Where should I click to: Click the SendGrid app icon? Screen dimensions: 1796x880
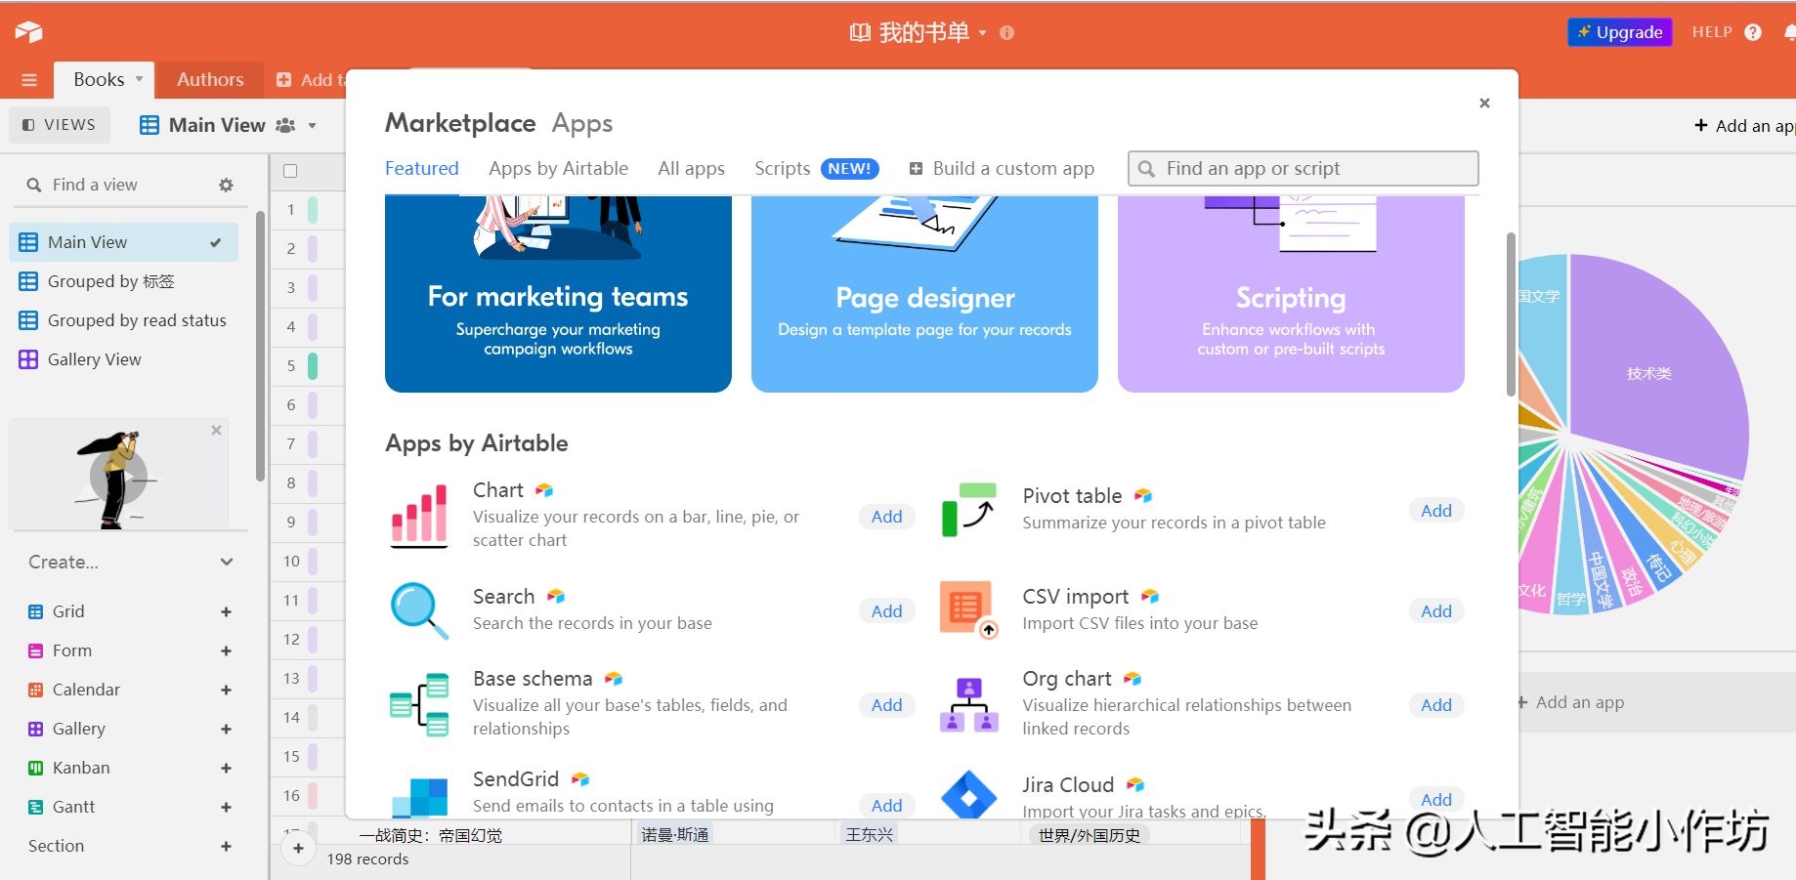coord(419,796)
